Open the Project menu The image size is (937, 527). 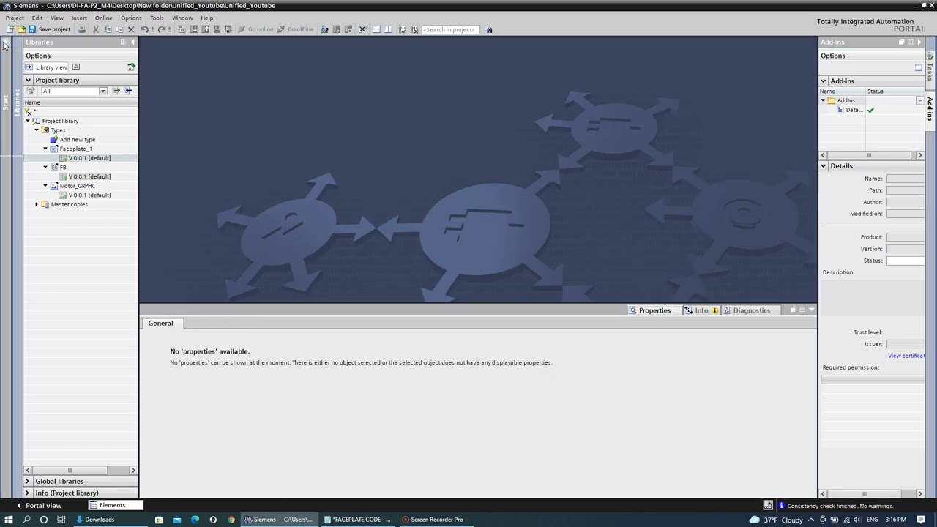[x=15, y=18]
